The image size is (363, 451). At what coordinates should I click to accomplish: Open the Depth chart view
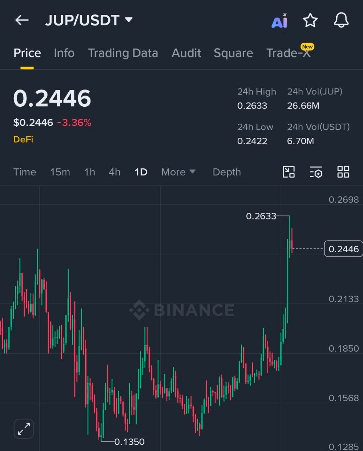tap(227, 172)
